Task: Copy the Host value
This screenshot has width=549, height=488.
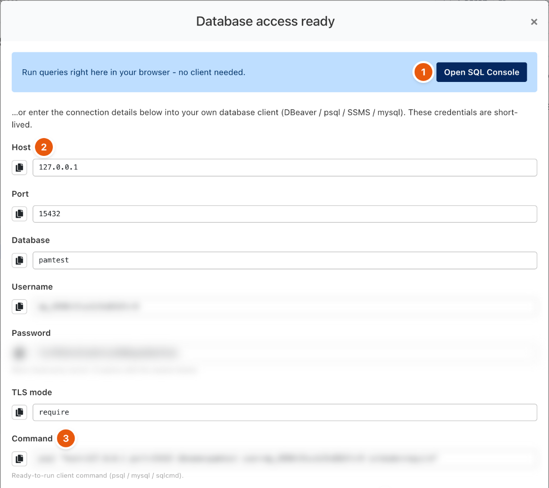Action: click(19, 167)
